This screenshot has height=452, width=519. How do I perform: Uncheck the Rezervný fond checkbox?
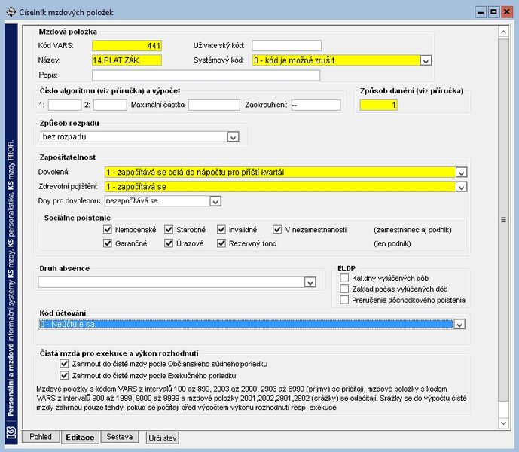pyautogui.click(x=221, y=243)
